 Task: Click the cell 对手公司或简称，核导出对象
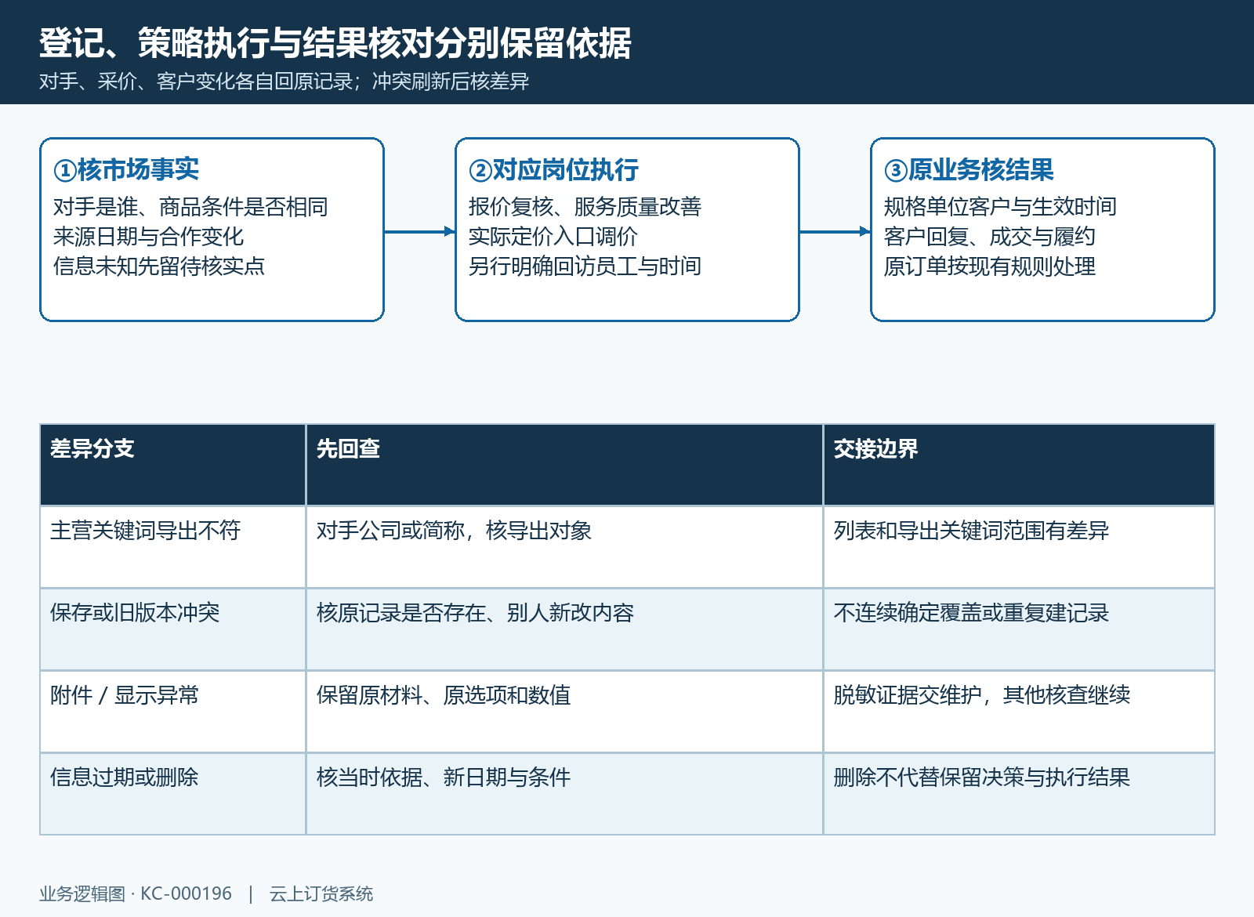[564, 547]
